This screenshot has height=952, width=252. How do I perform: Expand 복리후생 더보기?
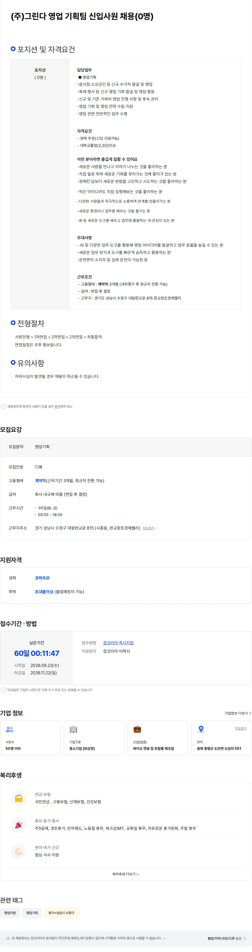pos(126,874)
